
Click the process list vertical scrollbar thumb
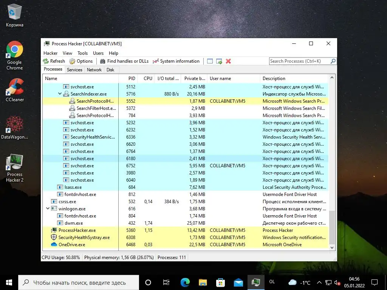tap(332, 227)
